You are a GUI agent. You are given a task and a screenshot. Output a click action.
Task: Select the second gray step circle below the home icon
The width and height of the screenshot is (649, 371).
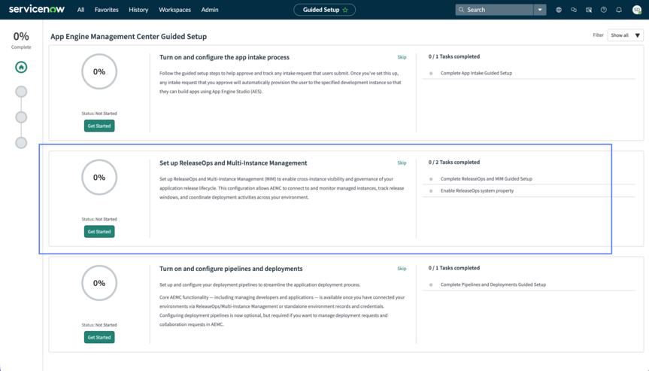[21, 117]
